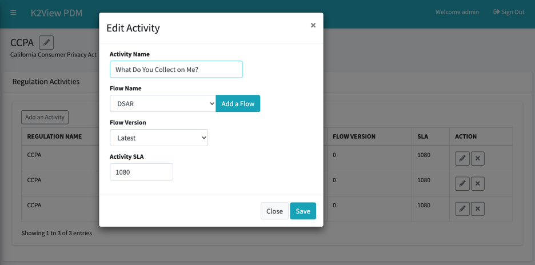This screenshot has height=265, width=535.
Task: Open the Flow Name DSAR dropdown
Action: pyautogui.click(x=163, y=103)
